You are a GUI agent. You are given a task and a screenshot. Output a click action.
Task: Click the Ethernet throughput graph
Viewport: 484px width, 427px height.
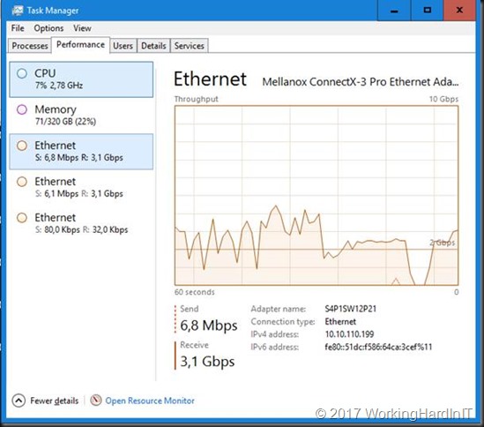(x=316, y=195)
